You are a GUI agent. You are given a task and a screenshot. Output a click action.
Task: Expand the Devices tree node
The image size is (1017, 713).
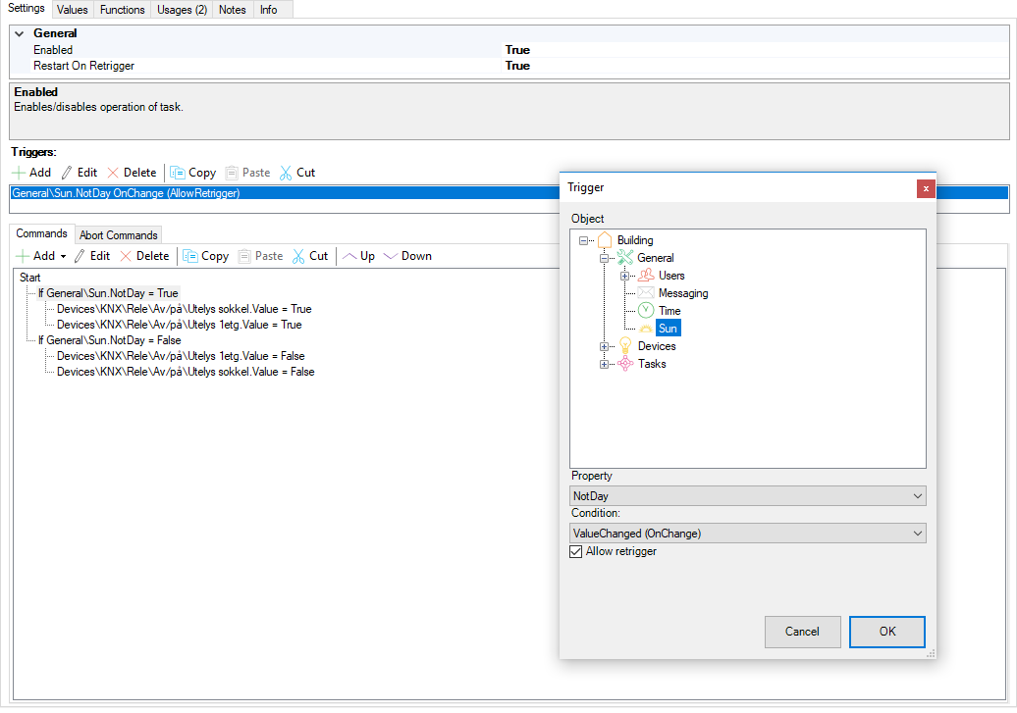coord(605,346)
